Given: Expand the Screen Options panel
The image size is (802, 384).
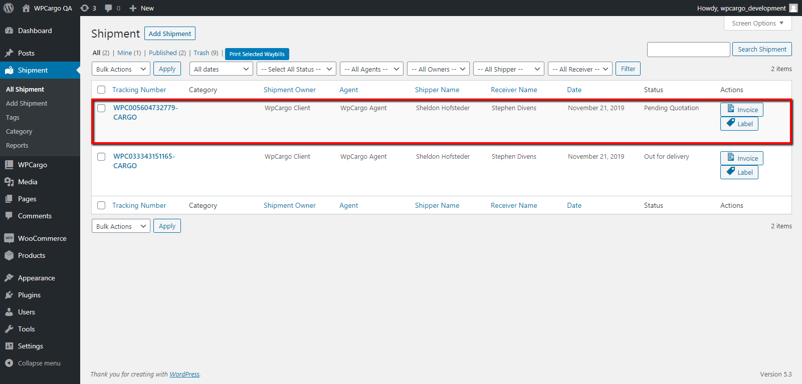Looking at the screenshot, I should (x=757, y=23).
